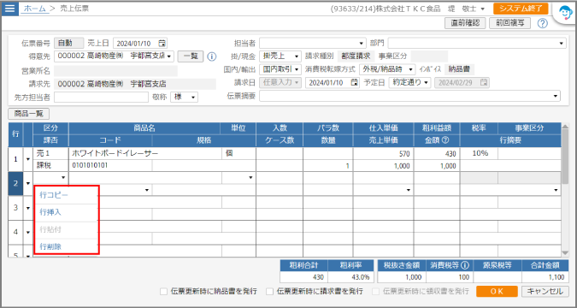The image size is (577, 308).
Task: Click row 1 単位 cell 個
Action: point(238,154)
